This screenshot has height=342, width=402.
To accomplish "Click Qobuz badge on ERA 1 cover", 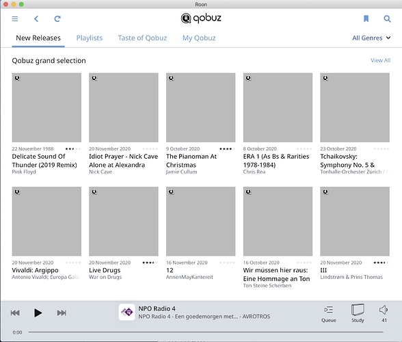I will pyautogui.click(x=248, y=78).
